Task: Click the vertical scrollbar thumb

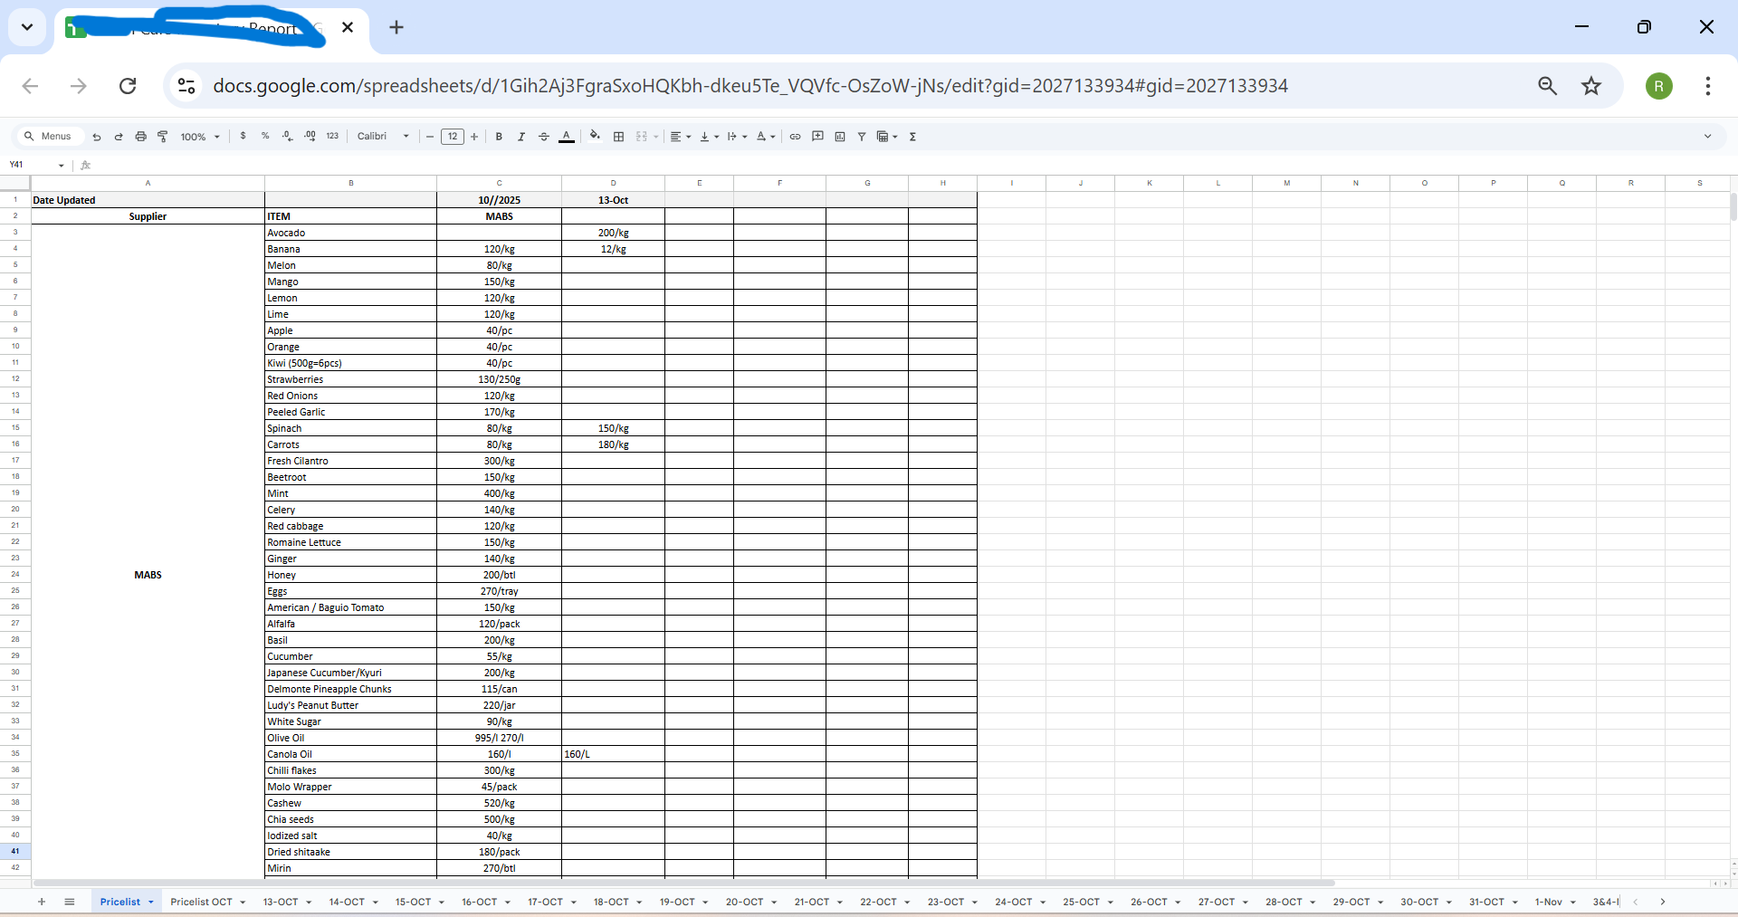Action: (1733, 206)
